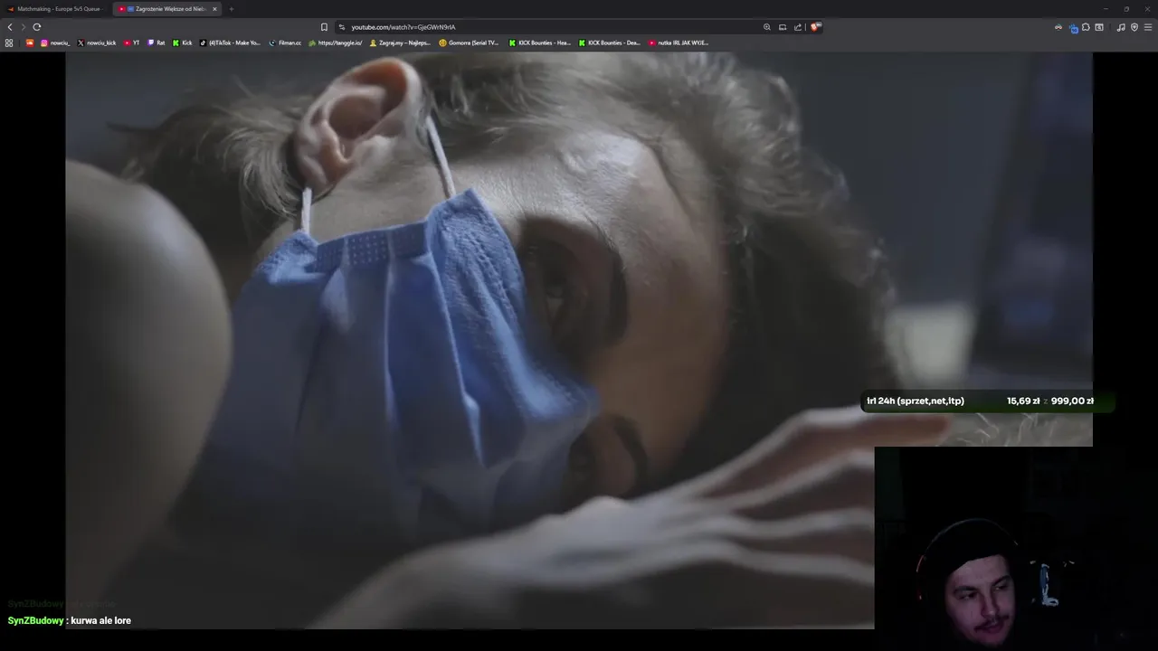Close the Zagrożenie Większe YouTube tab
The width and height of the screenshot is (1158, 651).
point(214,9)
